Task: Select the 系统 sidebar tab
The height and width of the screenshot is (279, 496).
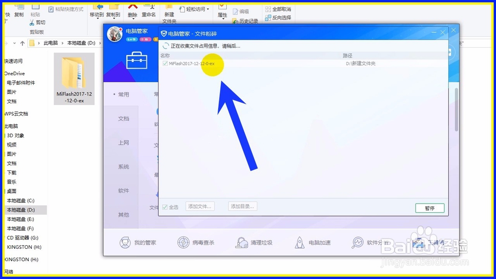Action: tap(124, 167)
